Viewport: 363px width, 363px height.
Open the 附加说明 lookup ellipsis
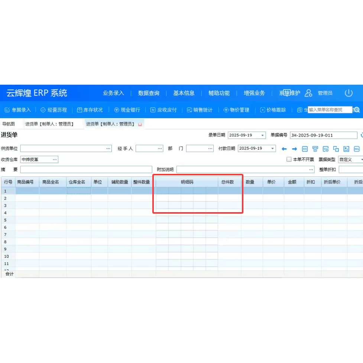click(x=311, y=169)
